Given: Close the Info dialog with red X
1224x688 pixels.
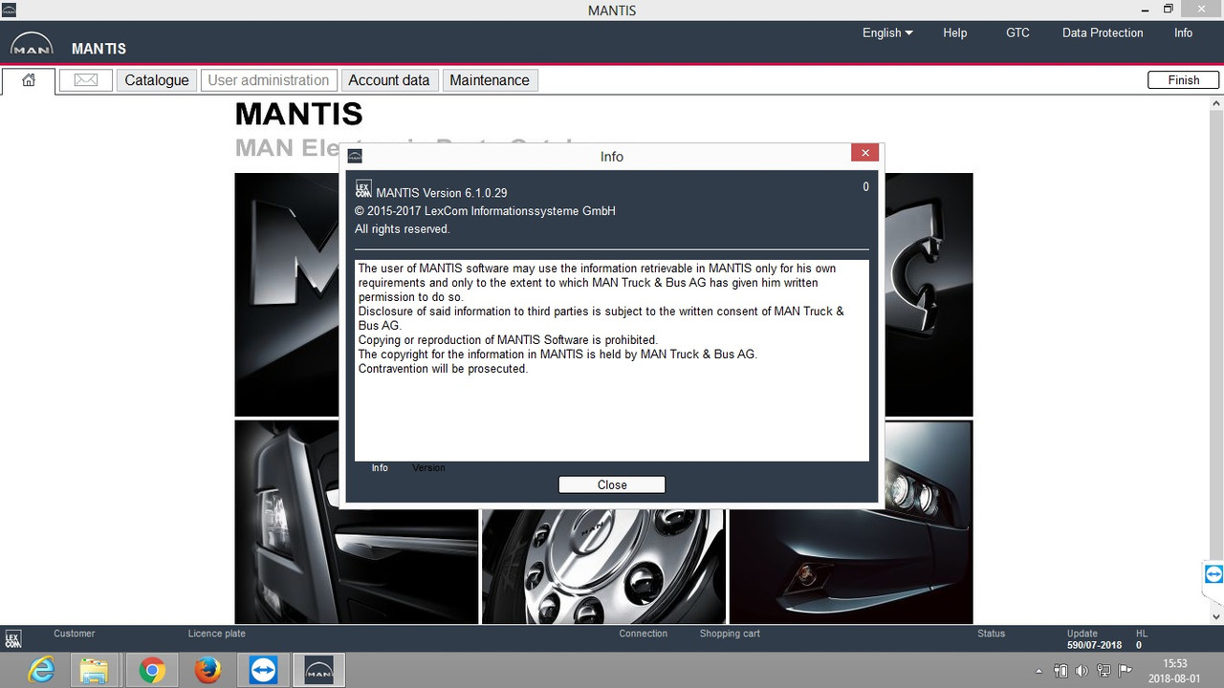Looking at the screenshot, I should point(864,153).
